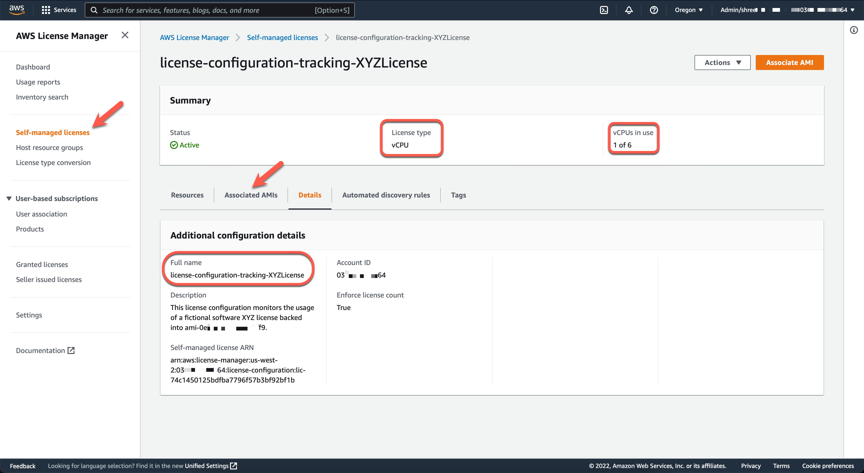Switch to the Associated AMIs tab
Viewport: 864px width, 473px height.
tap(251, 195)
